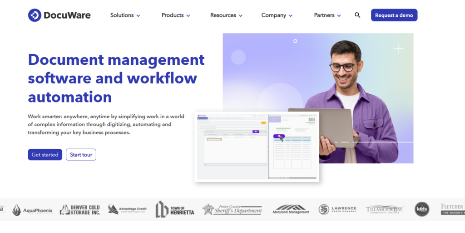465x233 pixels.
Task: Click the Porter County Sheriff's Department logo
Action: click(x=232, y=209)
